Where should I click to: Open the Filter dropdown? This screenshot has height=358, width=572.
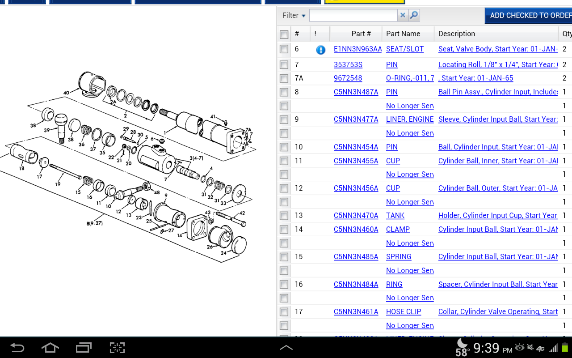pos(294,16)
